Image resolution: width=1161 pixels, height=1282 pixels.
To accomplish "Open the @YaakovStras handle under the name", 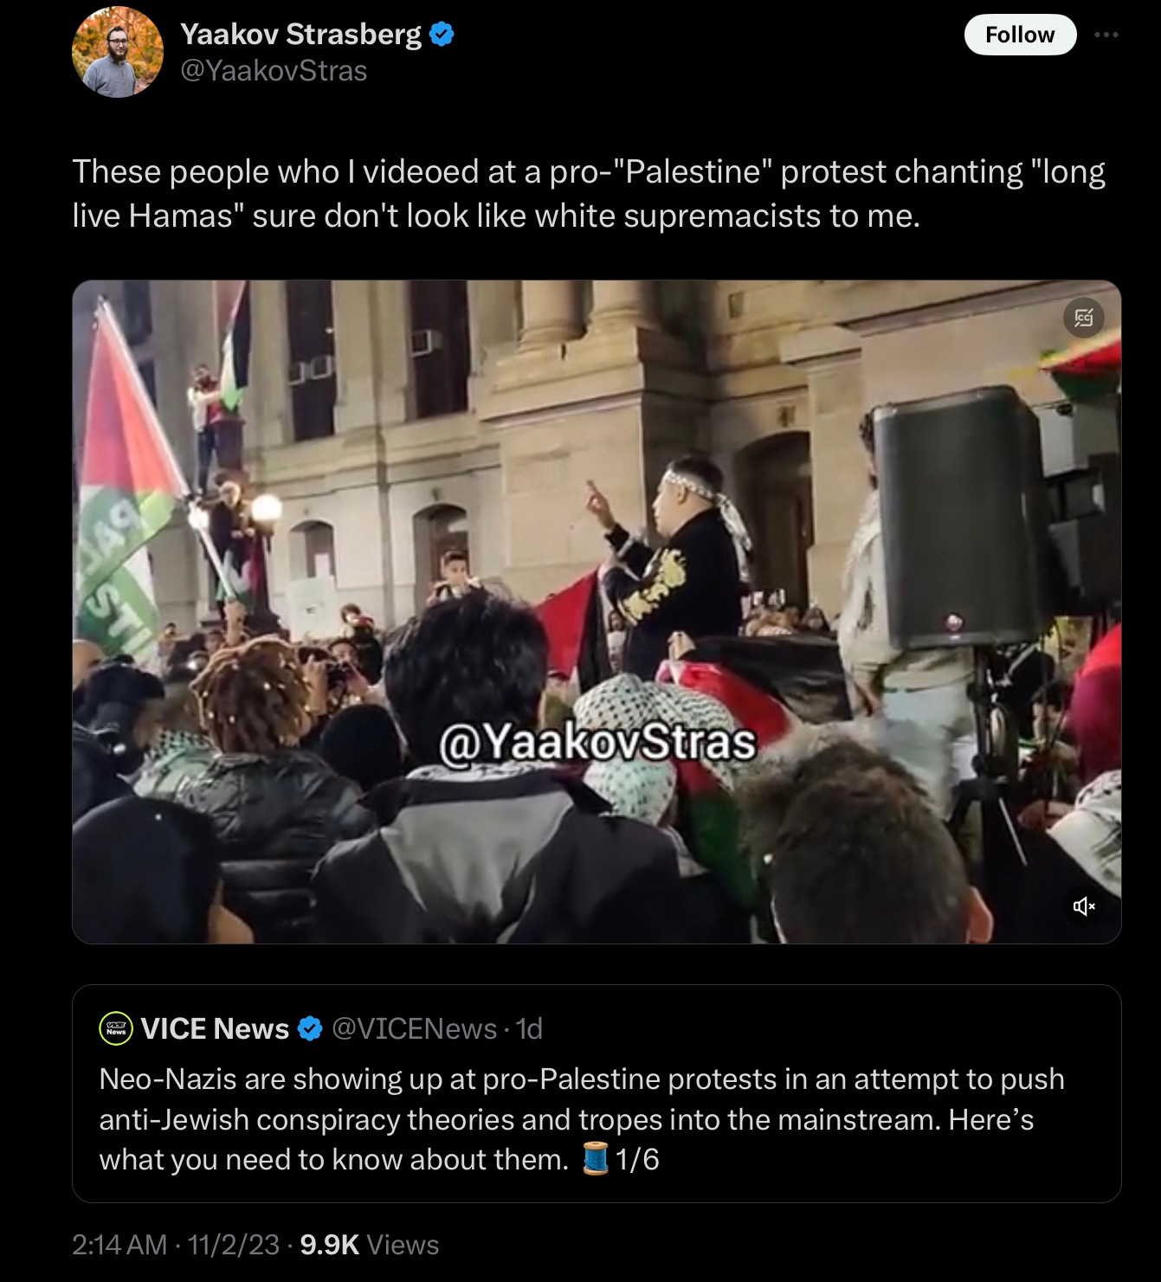I will 274,70.
